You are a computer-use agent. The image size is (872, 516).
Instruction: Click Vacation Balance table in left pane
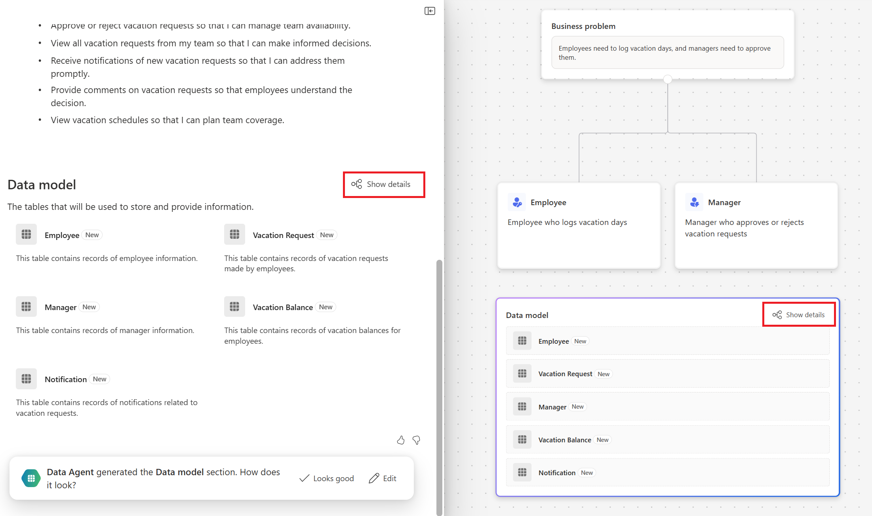click(283, 307)
